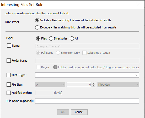Increase file size with the up arrow

(x=94, y=83)
